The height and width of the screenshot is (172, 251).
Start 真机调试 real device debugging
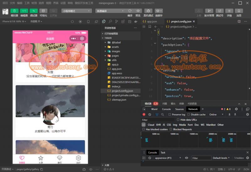[x=148, y=11]
